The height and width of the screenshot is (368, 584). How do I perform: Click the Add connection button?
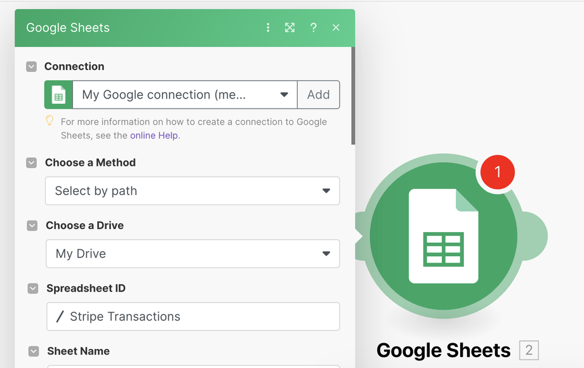click(319, 95)
